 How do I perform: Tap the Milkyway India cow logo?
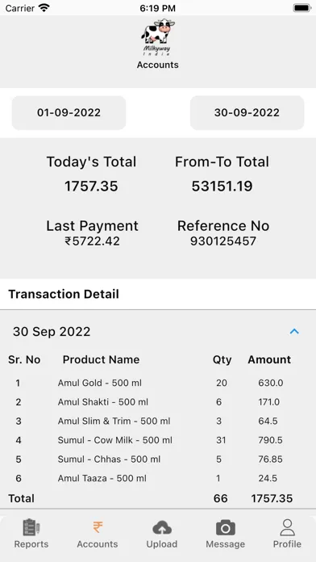(157, 37)
